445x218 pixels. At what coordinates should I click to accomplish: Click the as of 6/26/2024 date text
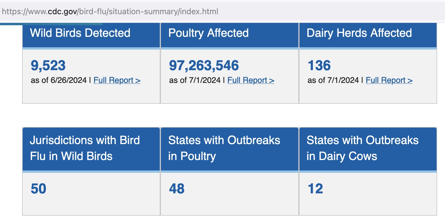click(x=59, y=80)
